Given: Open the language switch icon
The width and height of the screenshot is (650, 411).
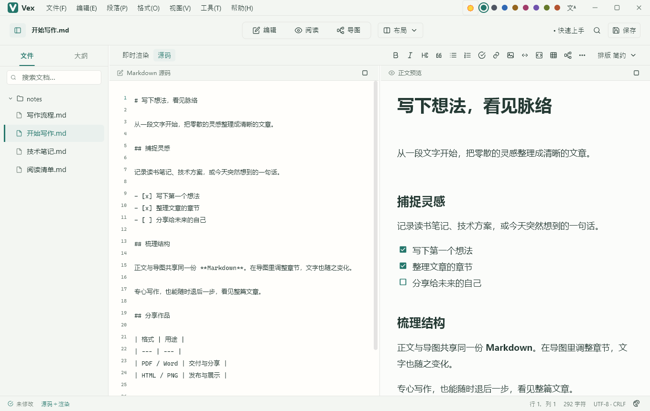Looking at the screenshot, I should point(572,8).
